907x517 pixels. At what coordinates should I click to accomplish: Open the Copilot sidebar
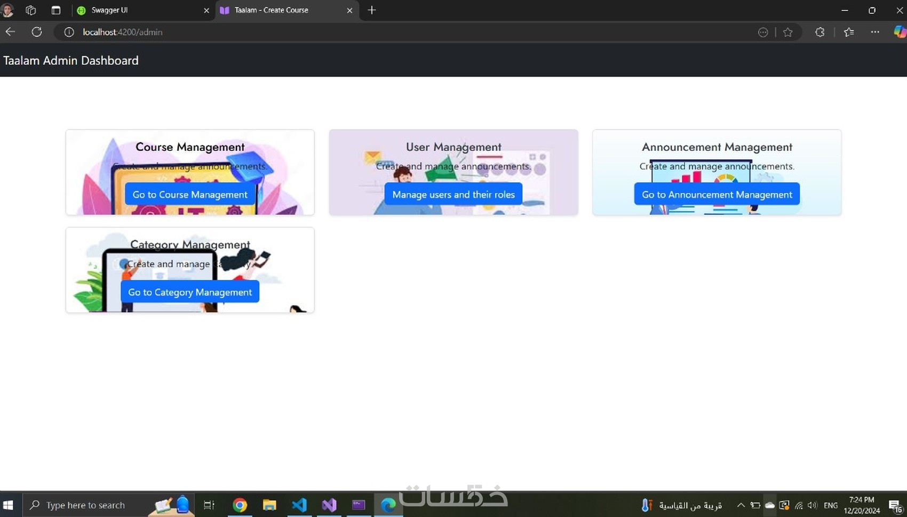pos(900,32)
